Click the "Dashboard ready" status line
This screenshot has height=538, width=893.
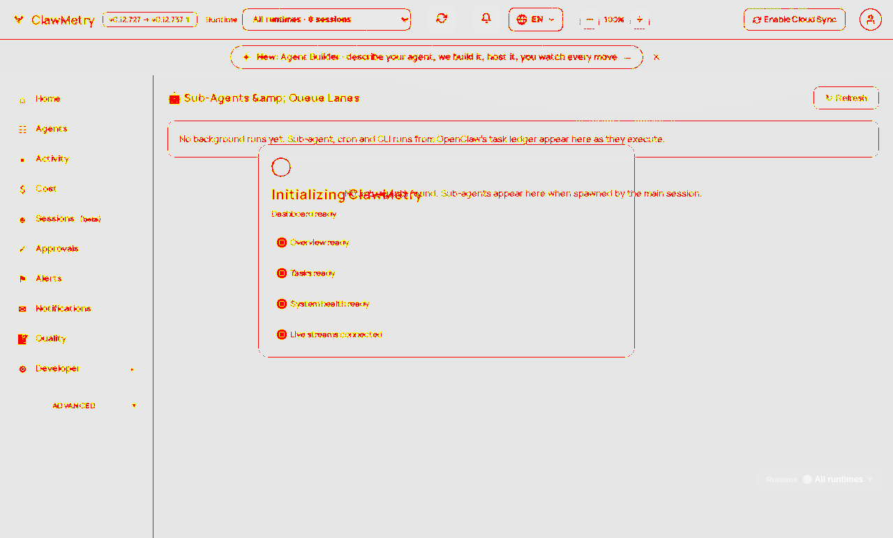pos(304,214)
